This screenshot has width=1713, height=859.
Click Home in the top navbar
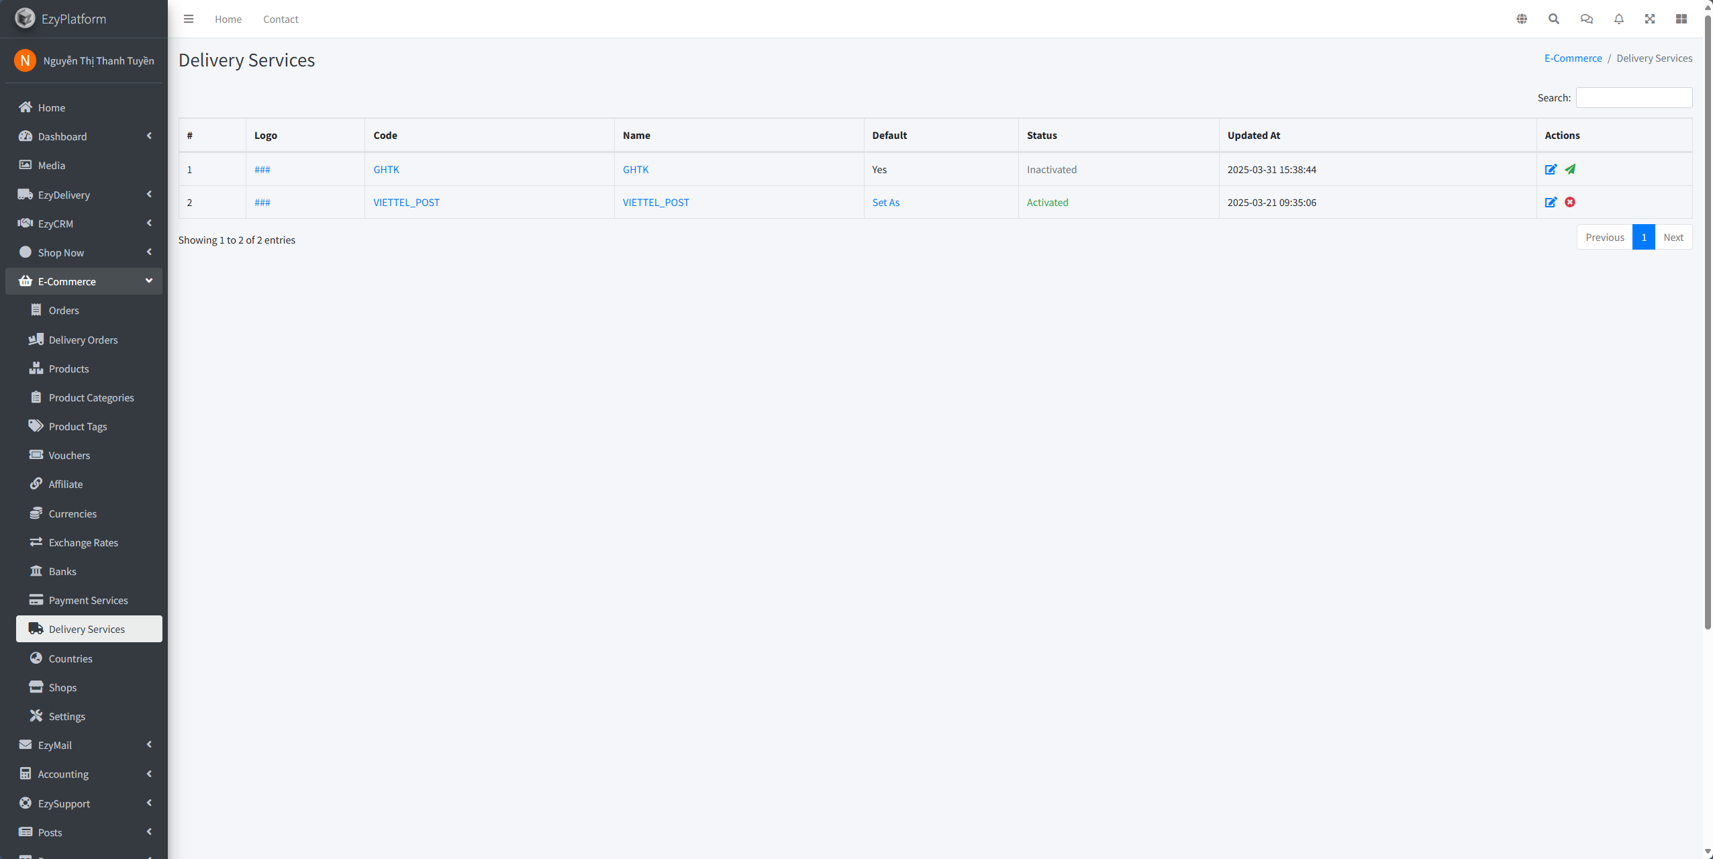point(228,19)
